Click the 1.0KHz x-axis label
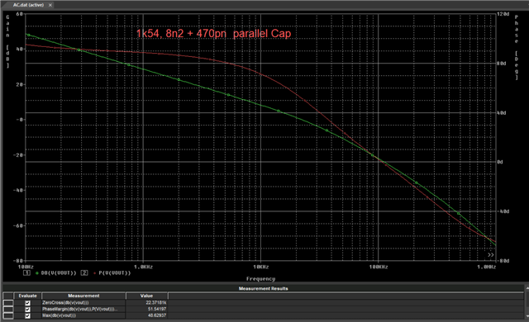 coord(143,267)
